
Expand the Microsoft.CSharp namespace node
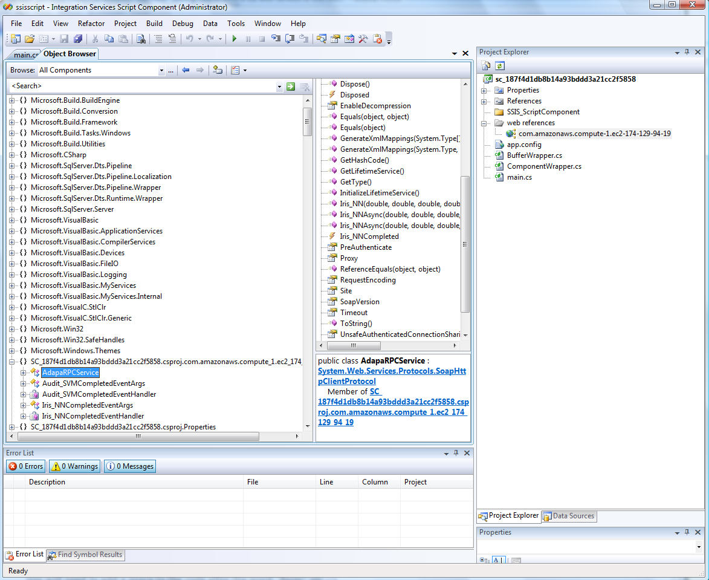point(11,155)
